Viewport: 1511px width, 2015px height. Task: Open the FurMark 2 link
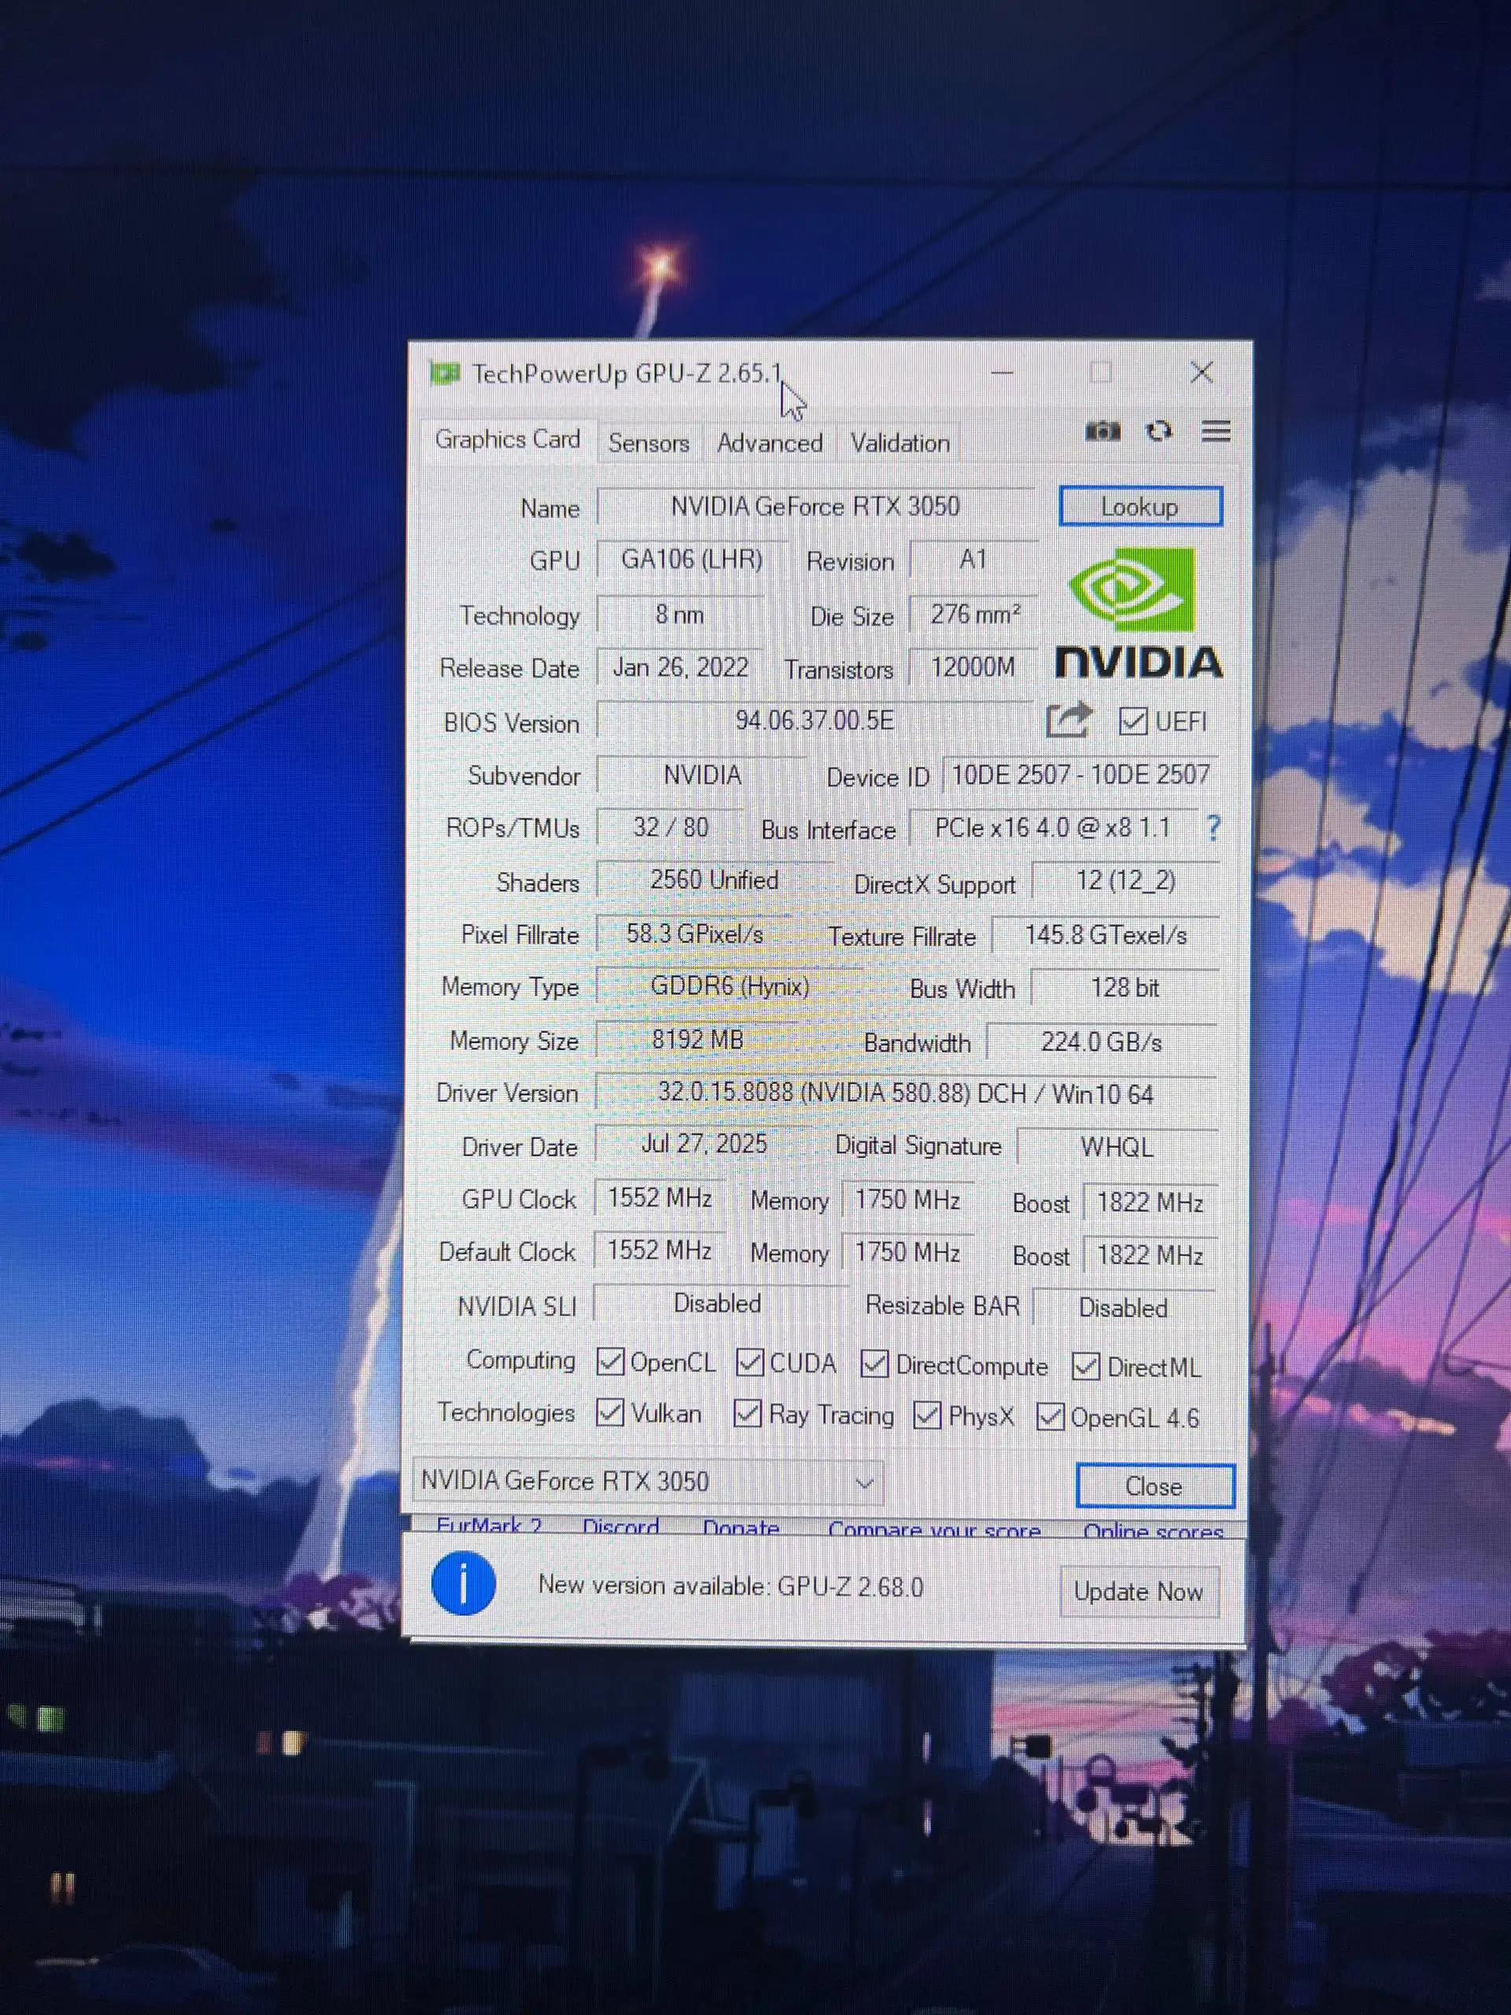tap(489, 1525)
